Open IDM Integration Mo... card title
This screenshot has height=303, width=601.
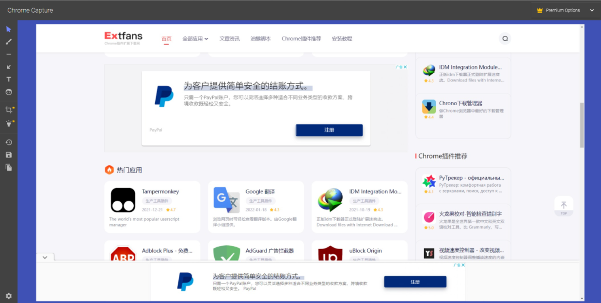pos(375,191)
